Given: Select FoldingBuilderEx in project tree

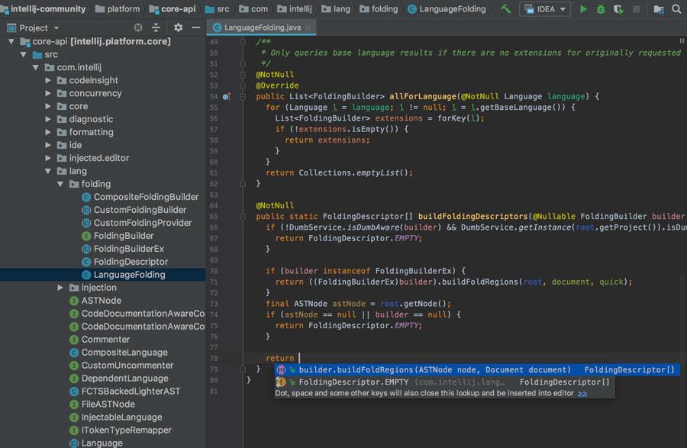Looking at the screenshot, I should (x=123, y=249).
